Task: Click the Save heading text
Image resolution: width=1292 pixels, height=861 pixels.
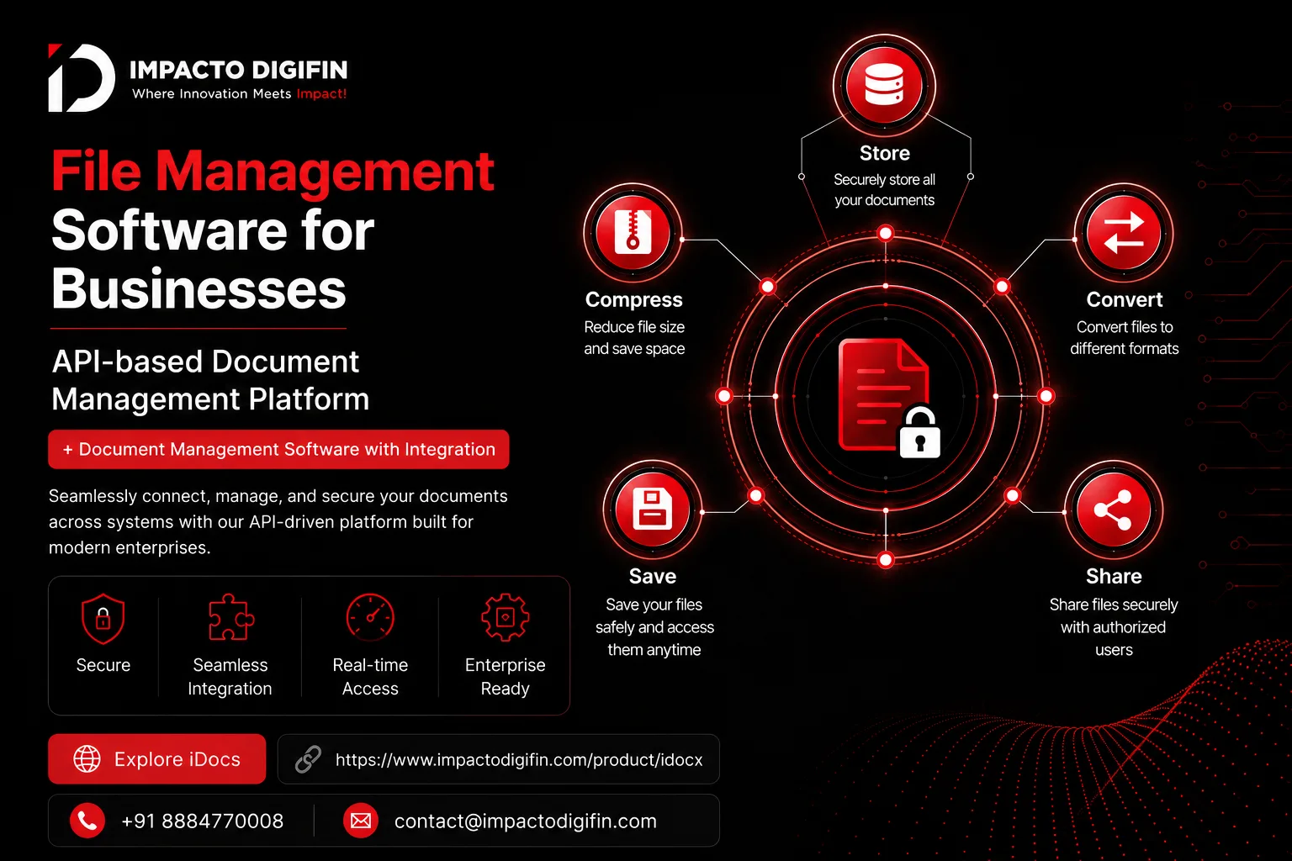Action: [653, 576]
